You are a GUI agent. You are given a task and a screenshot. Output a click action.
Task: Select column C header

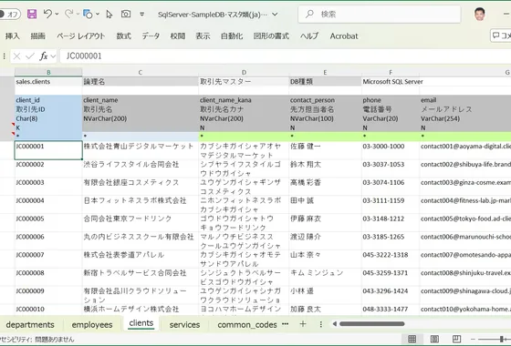click(x=141, y=72)
